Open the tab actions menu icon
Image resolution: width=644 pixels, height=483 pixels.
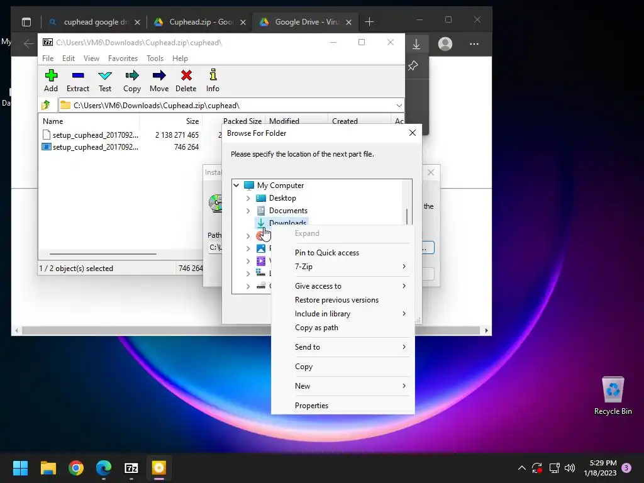click(26, 22)
